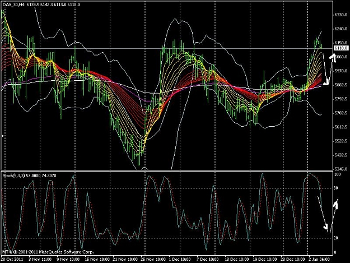Click the 5792.5 price scale label

tap(341, 99)
